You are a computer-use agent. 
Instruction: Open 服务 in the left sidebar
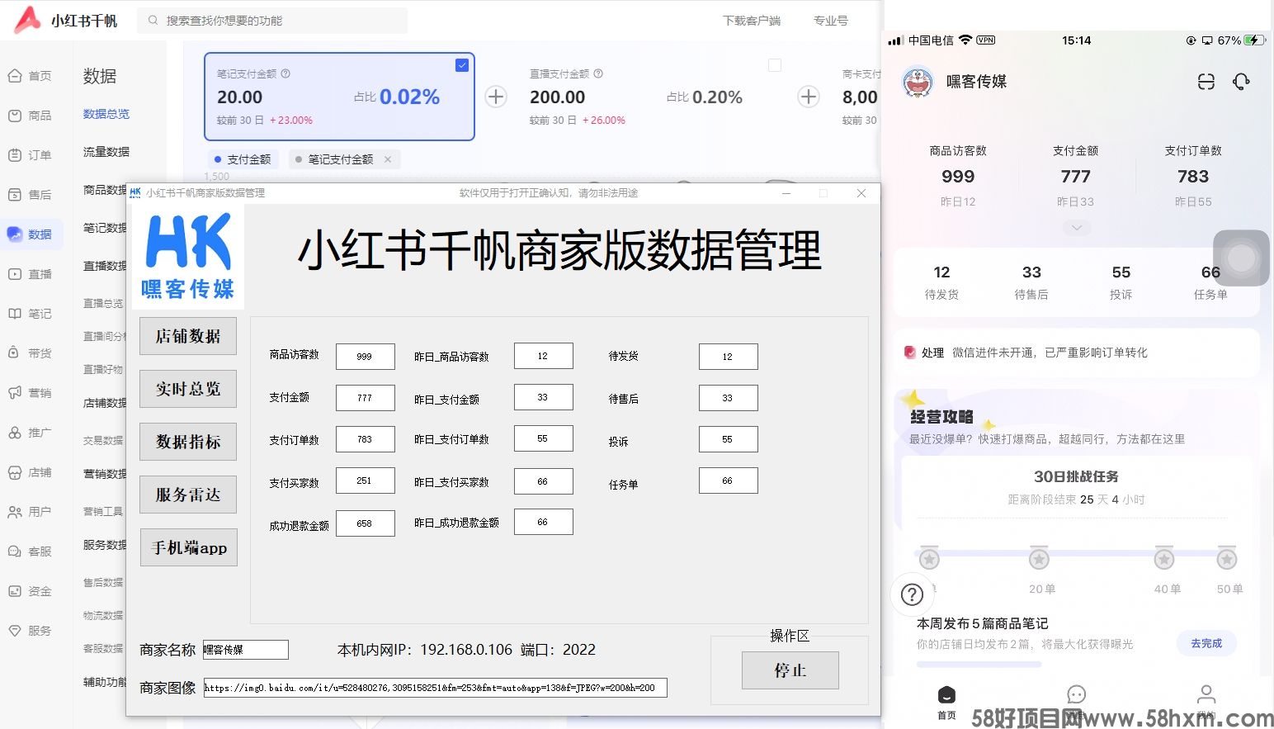click(30, 631)
